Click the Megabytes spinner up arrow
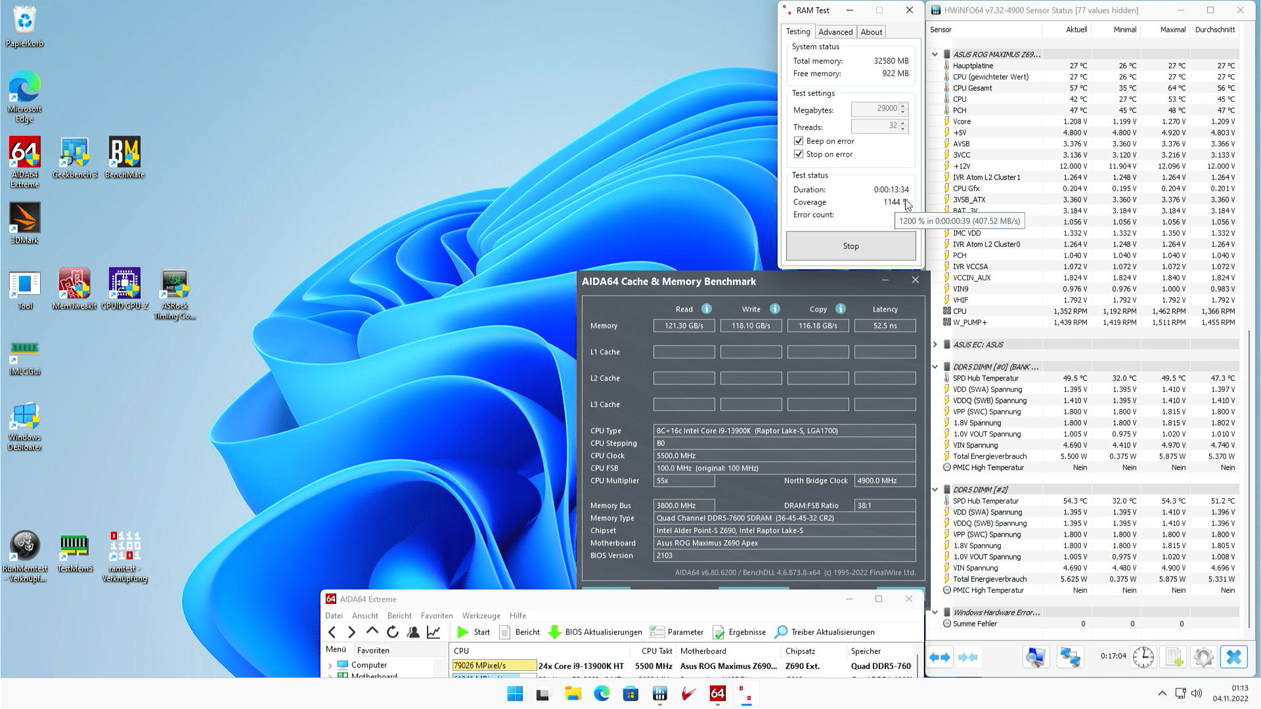The height and width of the screenshot is (709, 1261). click(903, 106)
